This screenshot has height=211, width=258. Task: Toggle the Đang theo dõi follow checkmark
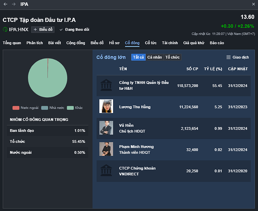61,30
